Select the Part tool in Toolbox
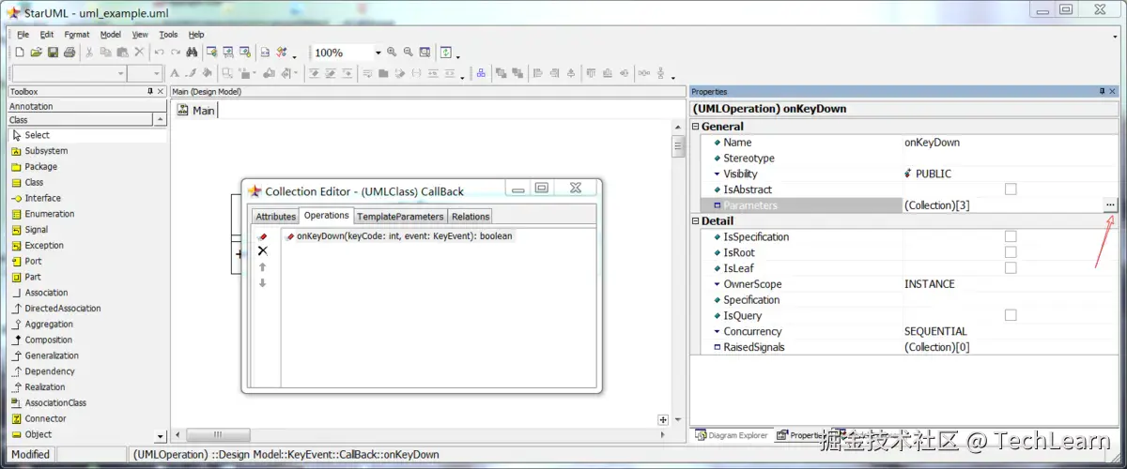The width and height of the screenshot is (1127, 469). coord(33,278)
